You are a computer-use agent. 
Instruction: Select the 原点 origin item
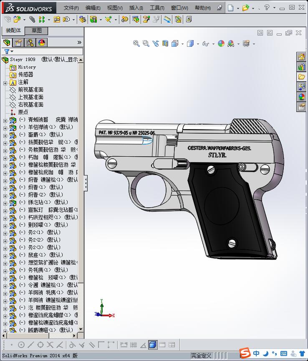point(23,112)
